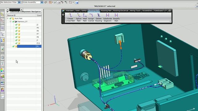Open dropdown arrow beside red arrow part icon
The image size is (198, 111).
52,2
